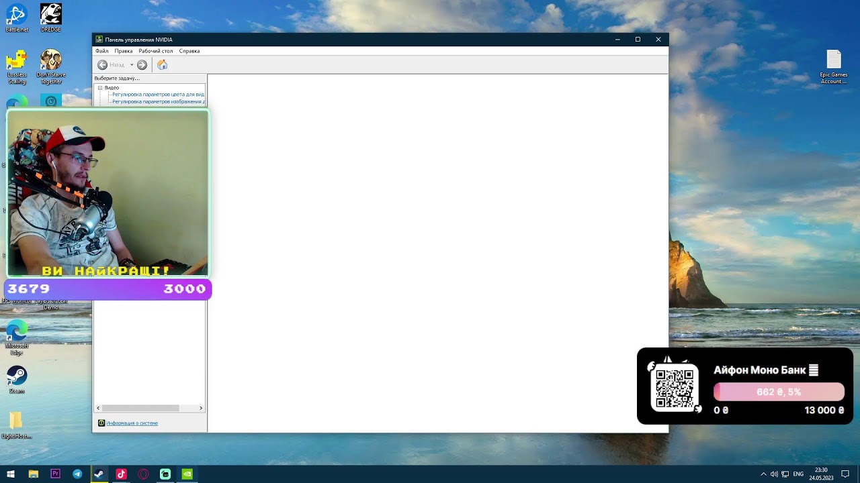Open Microsoft Edge desktop shortcut
The height and width of the screenshot is (483, 860).
[x=17, y=338]
